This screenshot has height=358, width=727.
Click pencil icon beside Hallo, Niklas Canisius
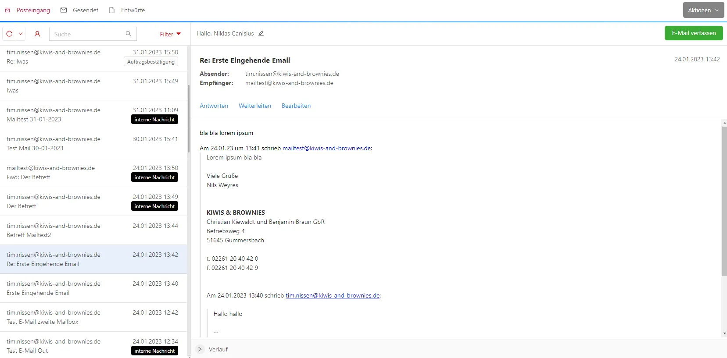coord(261,33)
